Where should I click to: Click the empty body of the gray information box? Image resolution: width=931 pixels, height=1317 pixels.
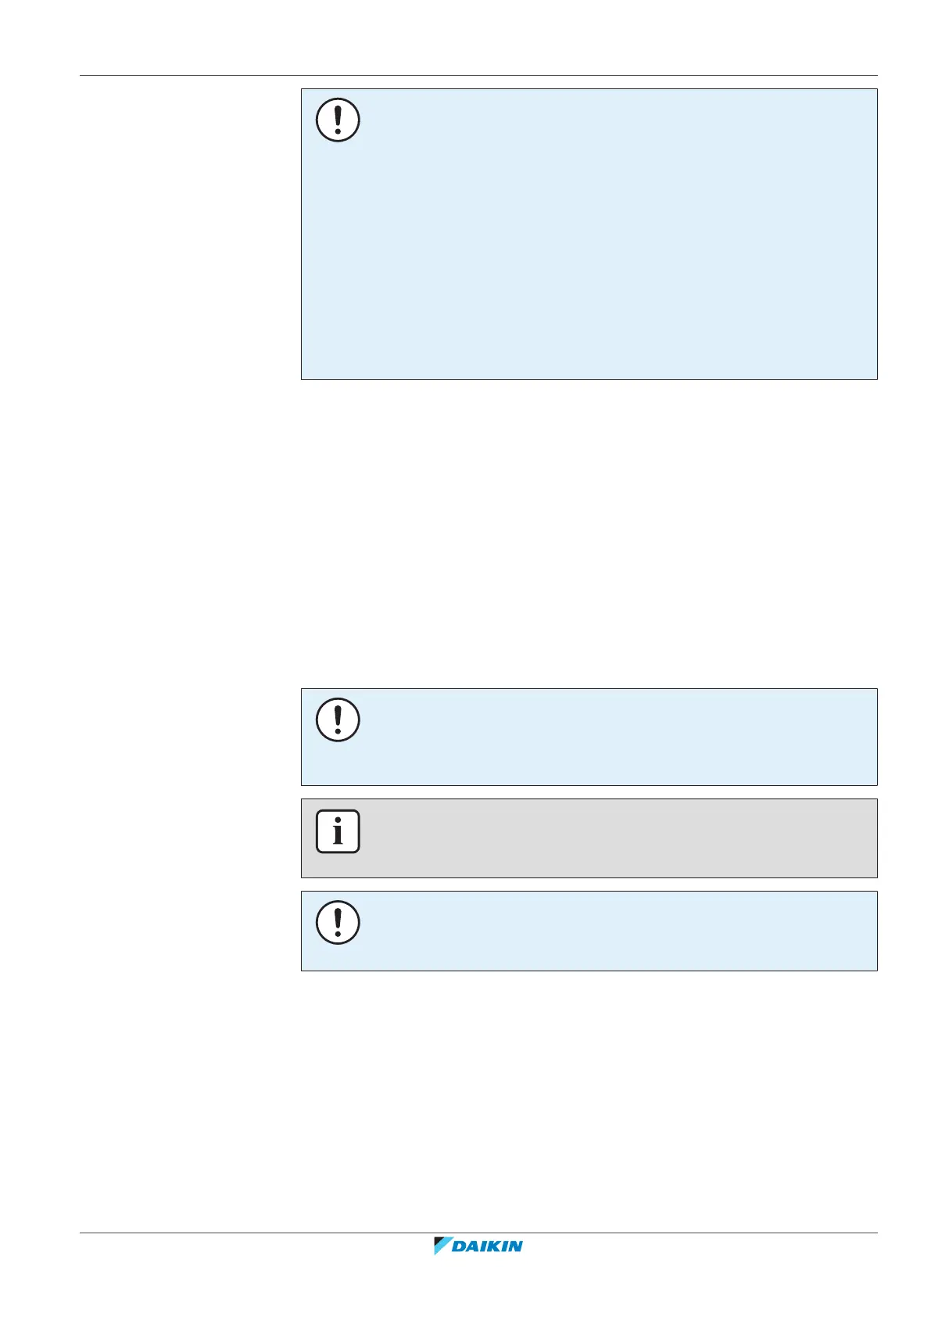pyautogui.click(x=610, y=838)
